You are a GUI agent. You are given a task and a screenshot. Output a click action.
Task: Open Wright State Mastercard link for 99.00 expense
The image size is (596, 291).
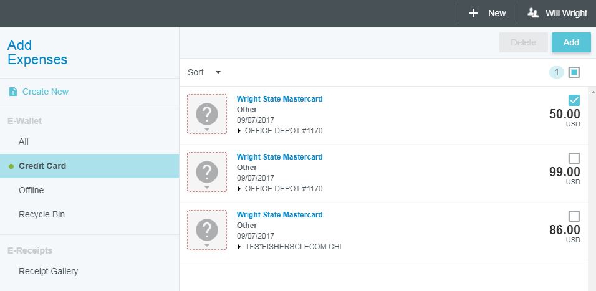[280, 157]
